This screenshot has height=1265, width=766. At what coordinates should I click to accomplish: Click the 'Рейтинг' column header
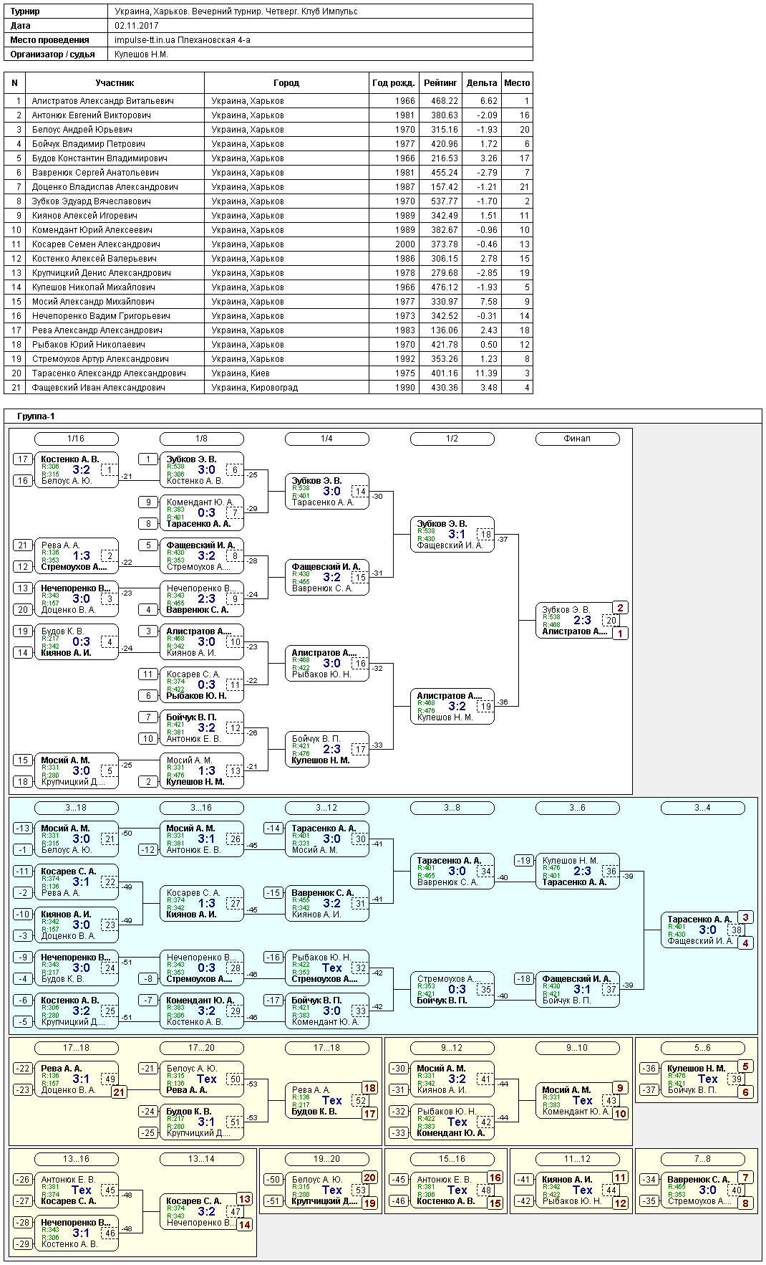pyautogui.click(x=440, y=83)
